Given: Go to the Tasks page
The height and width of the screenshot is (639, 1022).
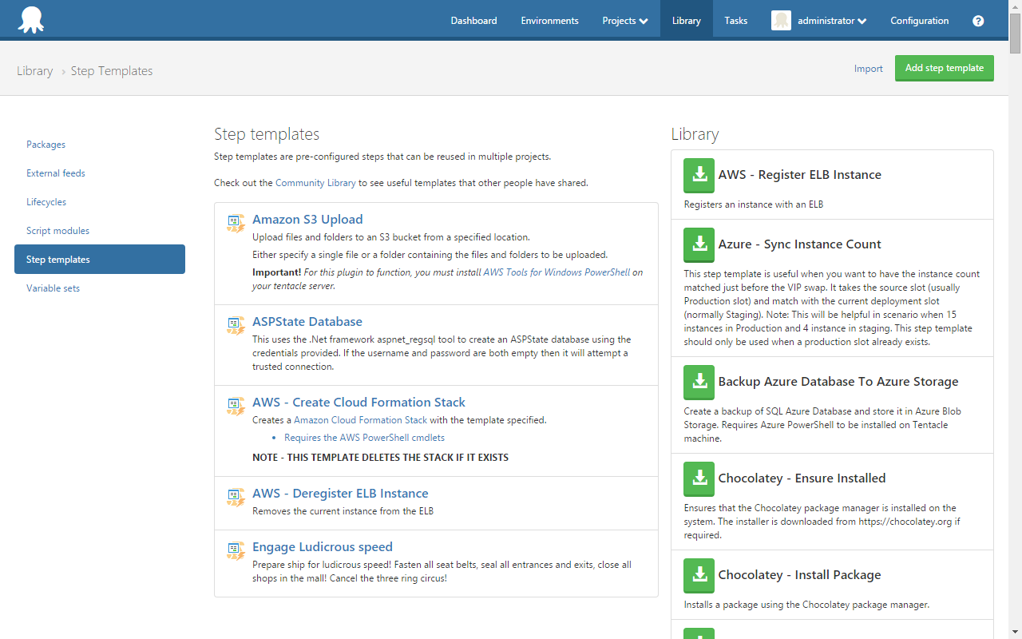Looking at the screenshot, I should coord(735,21).
